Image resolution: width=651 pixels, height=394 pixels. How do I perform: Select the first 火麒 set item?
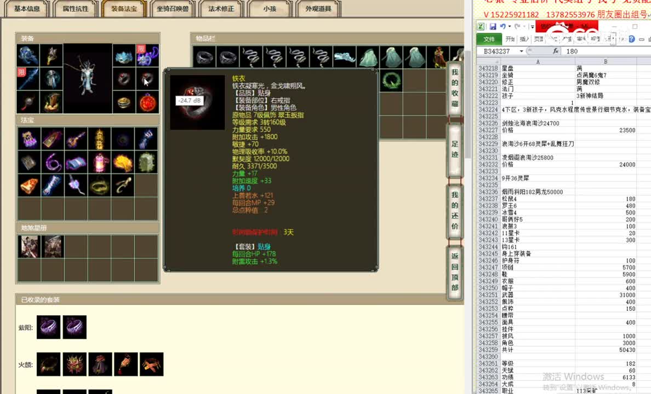[49, 364]
